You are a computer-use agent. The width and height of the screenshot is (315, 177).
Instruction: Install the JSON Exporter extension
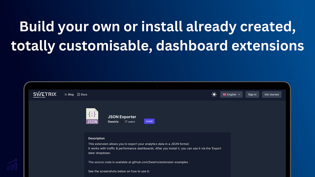(x=149, y=121)
